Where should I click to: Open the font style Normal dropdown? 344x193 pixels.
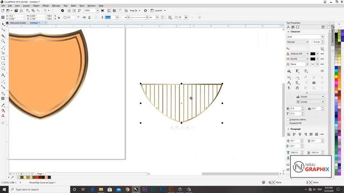(x=307, y=42)
